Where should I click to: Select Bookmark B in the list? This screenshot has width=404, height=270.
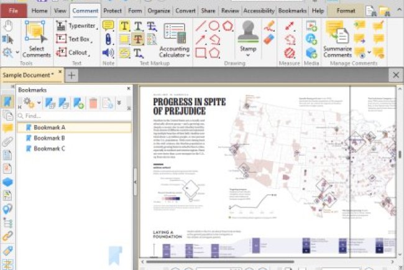point(48,138)
